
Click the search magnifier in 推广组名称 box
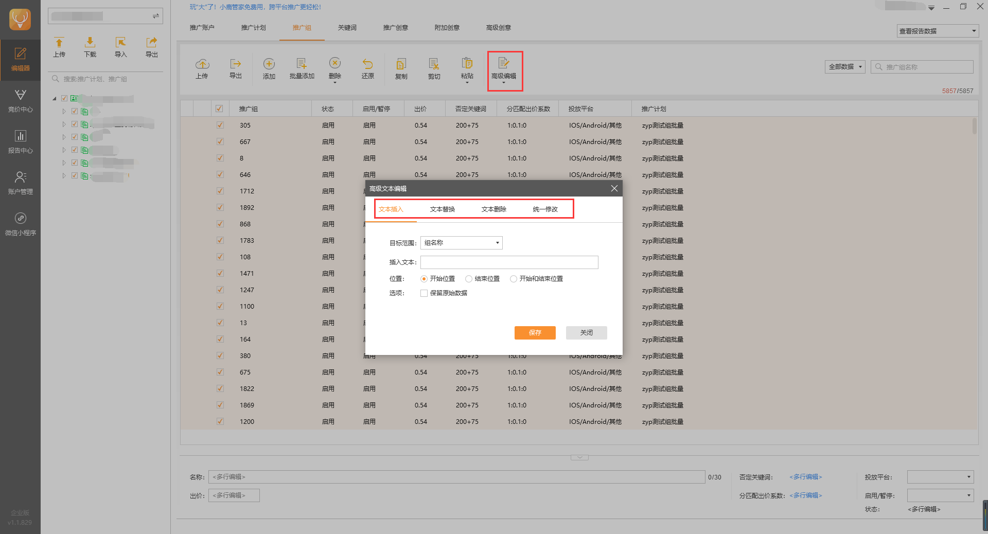tap(879, 67)
